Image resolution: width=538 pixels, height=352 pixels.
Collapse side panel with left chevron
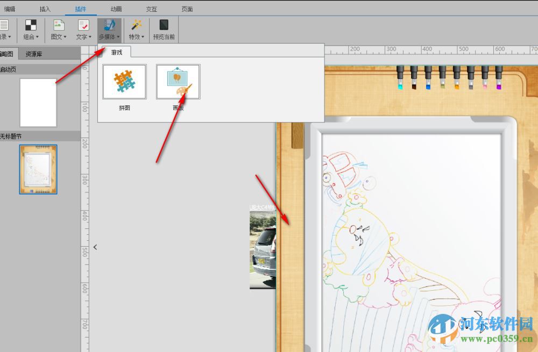coord(95,247)
